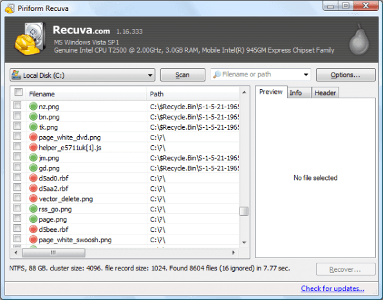Viewport: 383px width, 300px height.
Task: Click the C:\?\ path of helper_e5711uk[1].js
Action: coord(158,148)
